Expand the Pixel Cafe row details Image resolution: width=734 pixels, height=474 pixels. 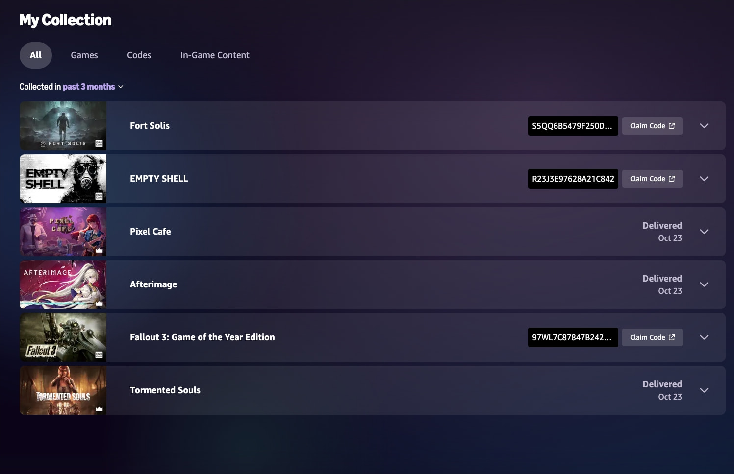pos(704,232)
